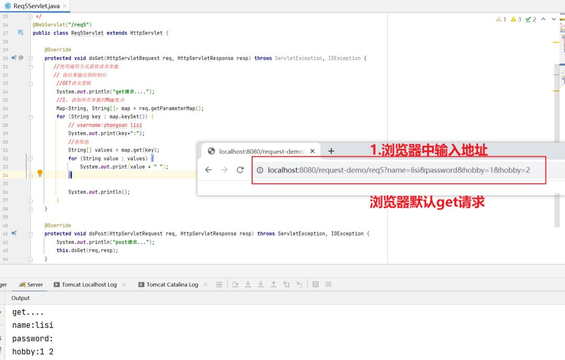Click the Step Into debug icon
Image resolution: width=565 pixels, height=360 pixels.
tap(248, 284)
